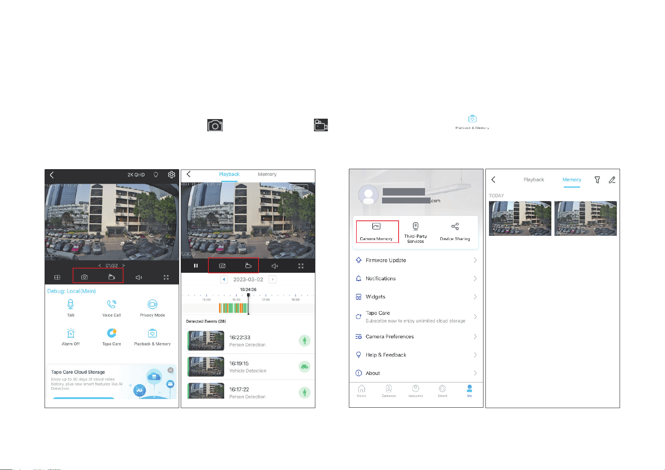This screenshot has height=470, width=665.
Task: Tap the profile avatar
Action: point(369,195)
